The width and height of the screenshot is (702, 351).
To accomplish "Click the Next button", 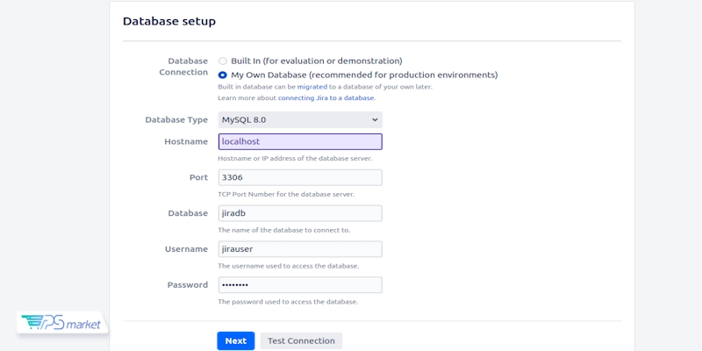I will pyautogui.click(x=235, y=341).
